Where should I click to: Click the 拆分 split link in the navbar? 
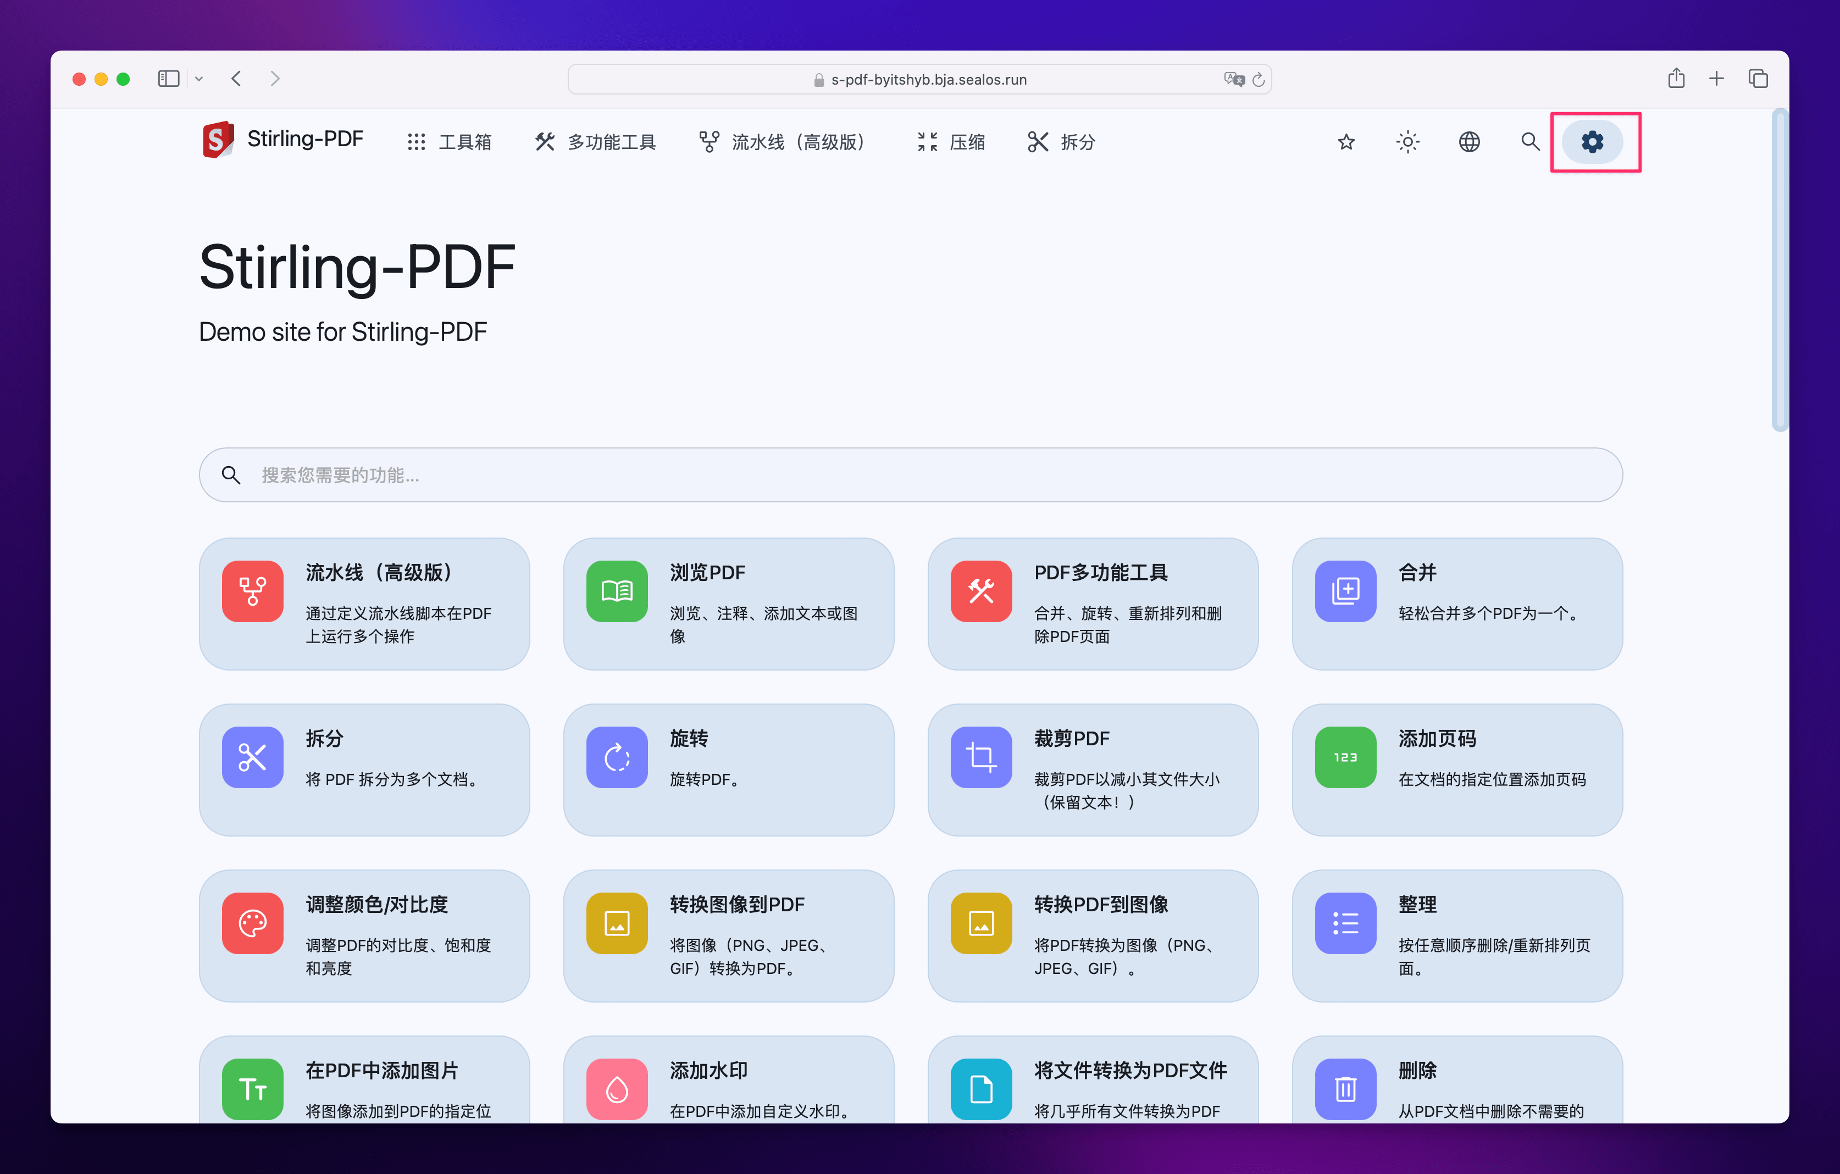click(1061, 142)
